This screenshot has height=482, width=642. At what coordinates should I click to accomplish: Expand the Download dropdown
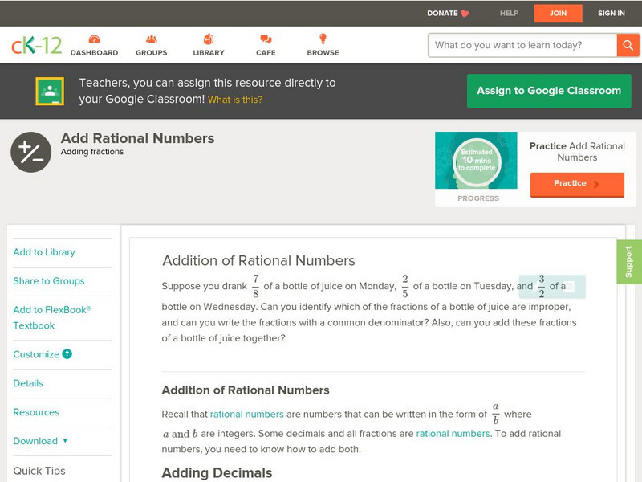(x=40, y=441)
